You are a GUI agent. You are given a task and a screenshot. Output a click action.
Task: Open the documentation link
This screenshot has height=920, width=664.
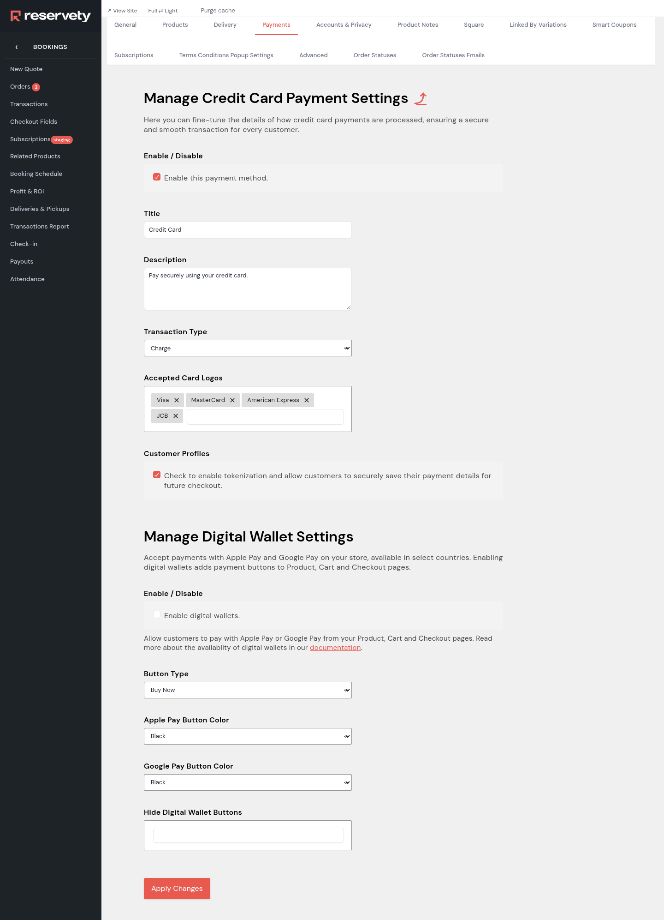[x=335, y=648]
